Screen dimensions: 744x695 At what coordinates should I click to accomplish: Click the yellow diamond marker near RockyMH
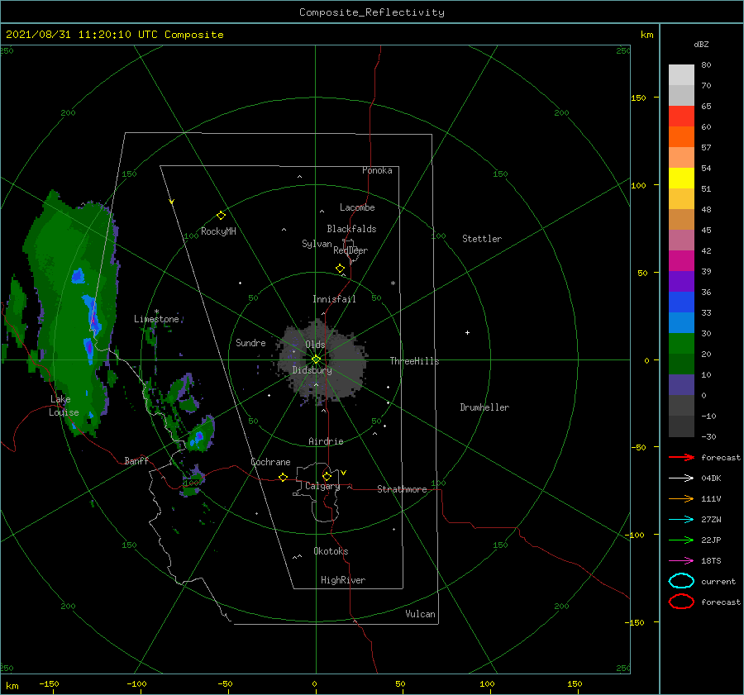(221, 216)
